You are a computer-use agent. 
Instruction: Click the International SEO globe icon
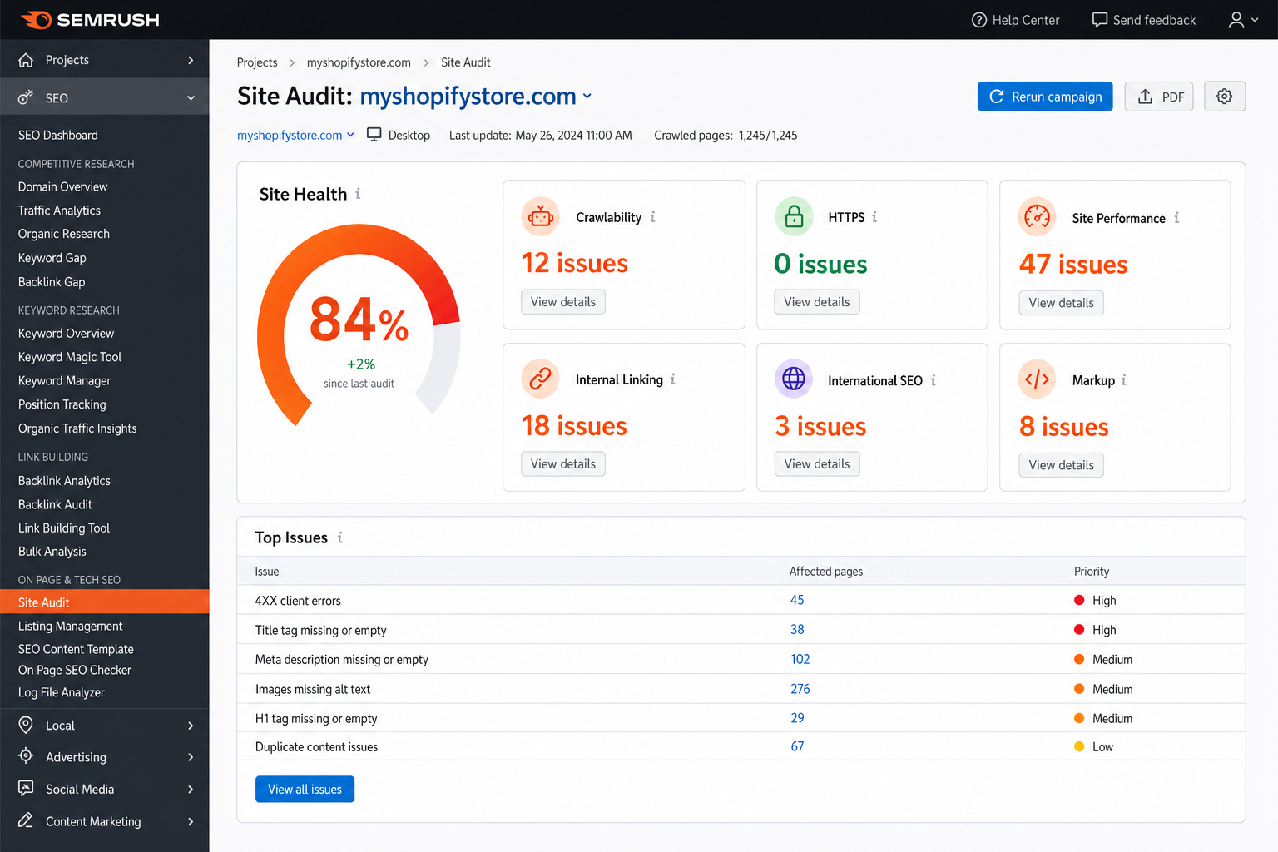[x=794, y=379]
